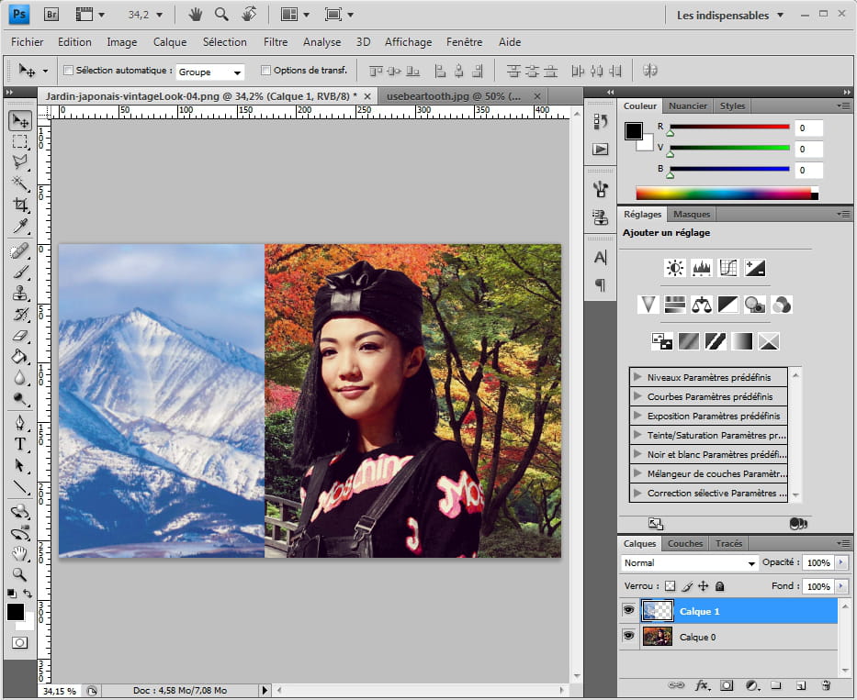Select the Hand tool in toolbox
857x700 pixels.
[20, 553]
